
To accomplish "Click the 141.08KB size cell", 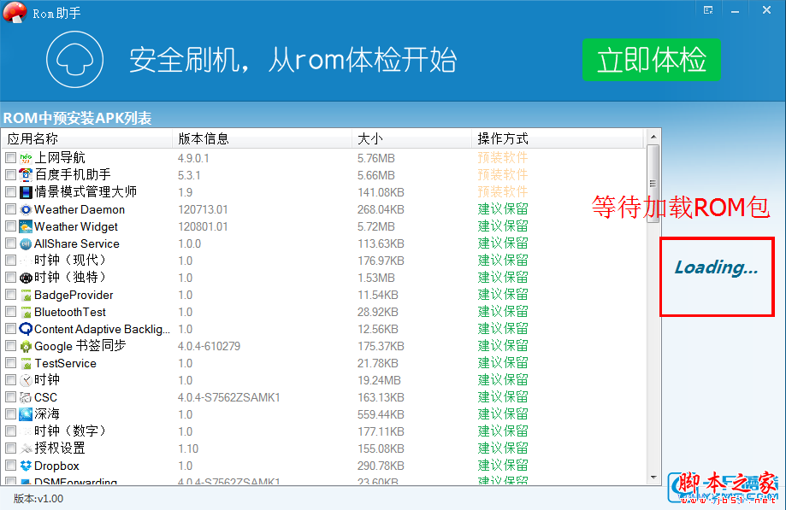I will pyautogui.click(x=381, y=192).
